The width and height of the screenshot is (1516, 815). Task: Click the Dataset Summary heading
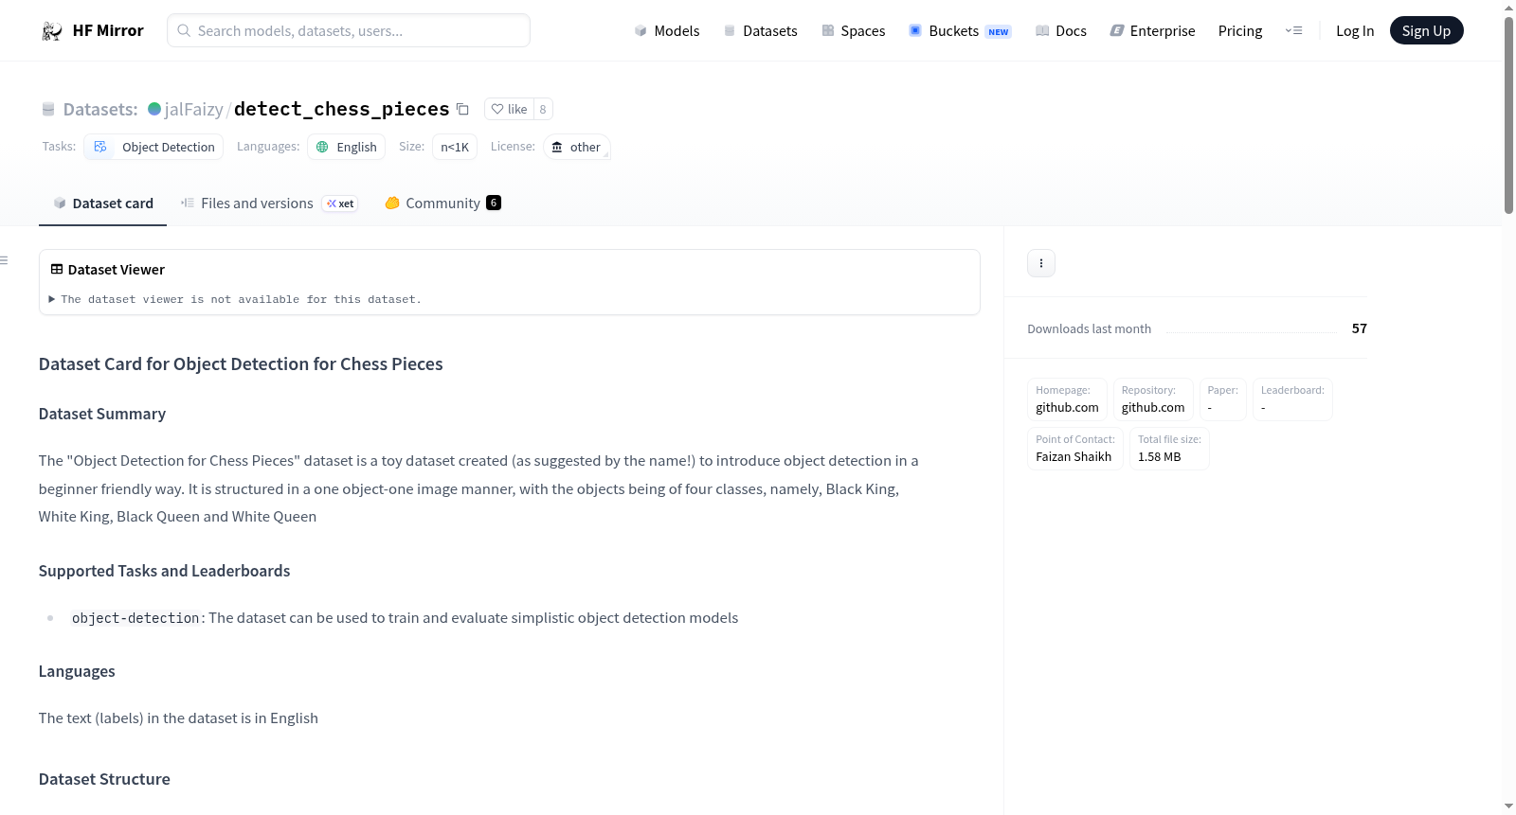[102, 414]
